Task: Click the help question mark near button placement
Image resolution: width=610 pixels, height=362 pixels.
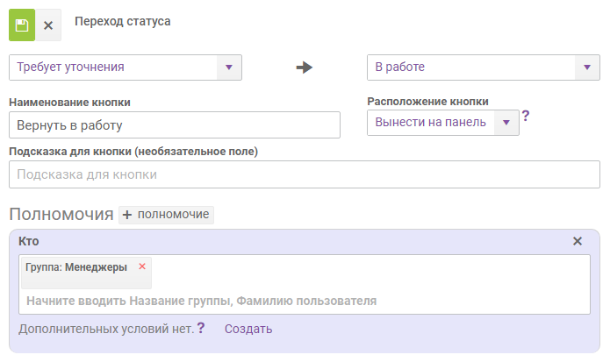Action: (x=526, y=116)
